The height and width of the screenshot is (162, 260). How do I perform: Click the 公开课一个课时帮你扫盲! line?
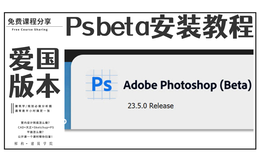tap(35, 137)
